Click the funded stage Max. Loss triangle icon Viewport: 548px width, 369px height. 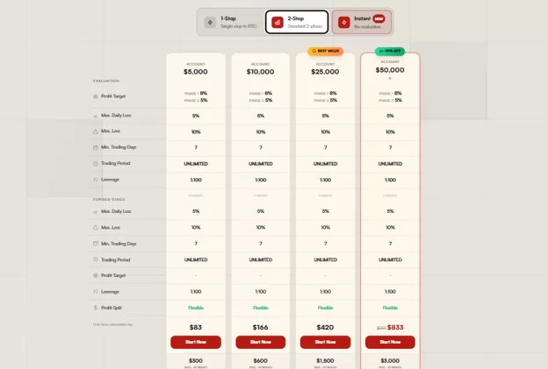(x=96, y=227)
